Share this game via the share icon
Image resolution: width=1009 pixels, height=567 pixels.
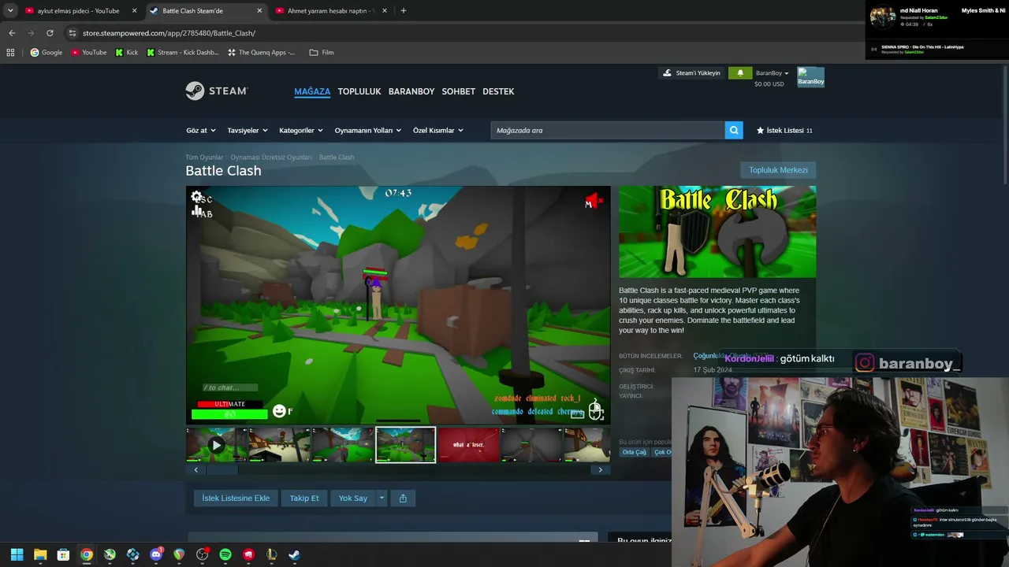(x=403, y=498)
